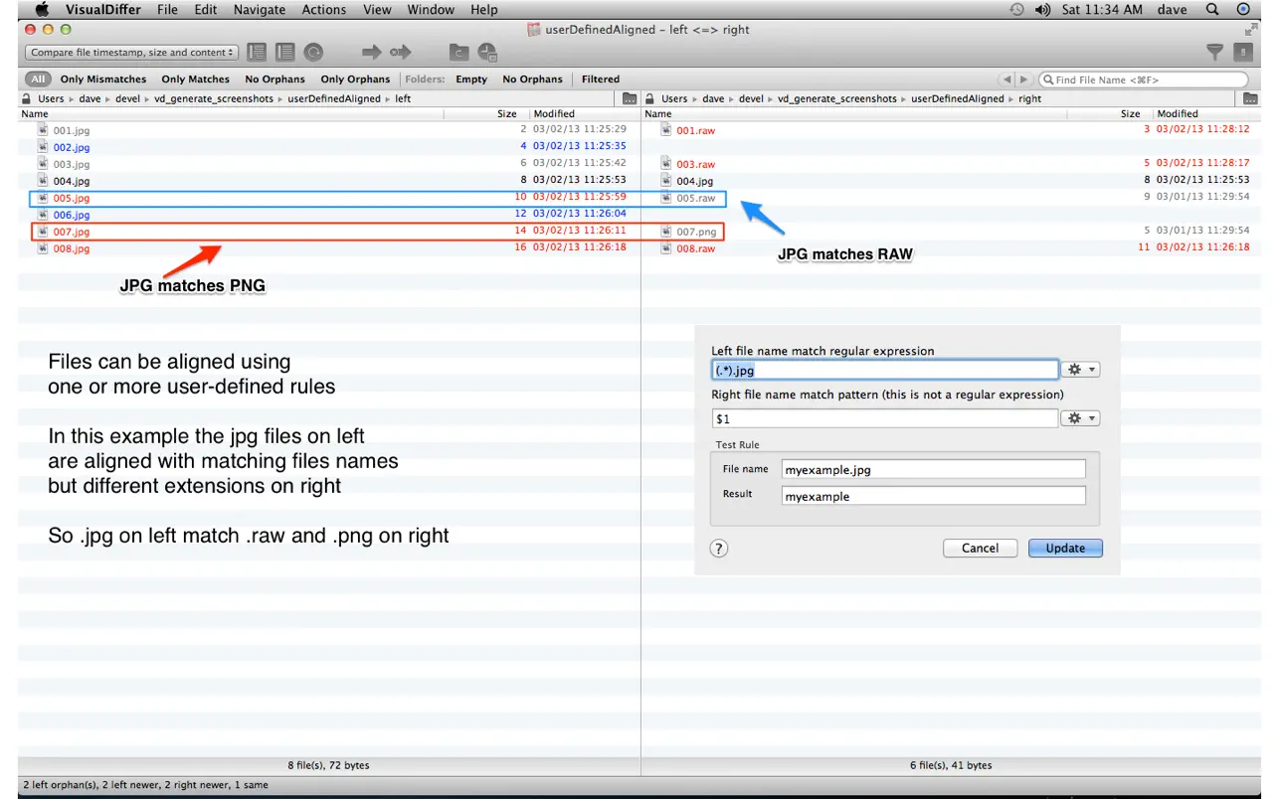Click the folder browse icon in right path bar
1279x799 pixels.
pos(1250,98)
